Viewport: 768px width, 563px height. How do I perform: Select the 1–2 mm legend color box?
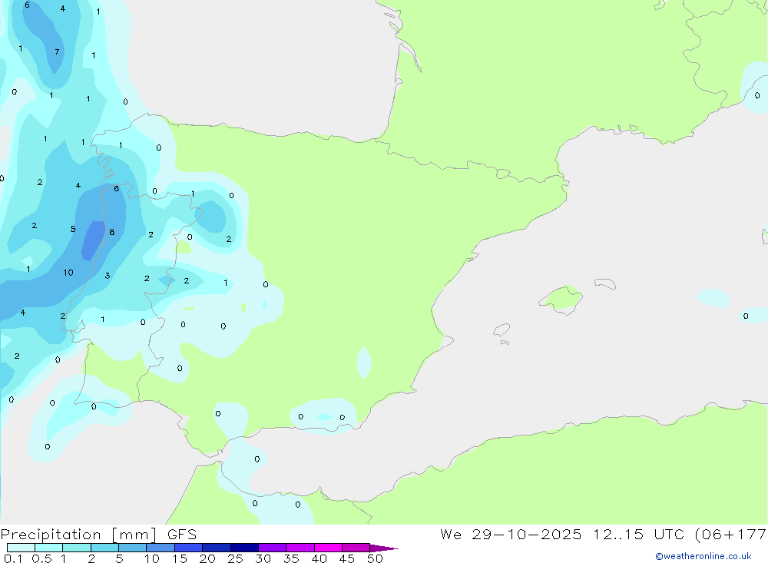click(76, 548)
